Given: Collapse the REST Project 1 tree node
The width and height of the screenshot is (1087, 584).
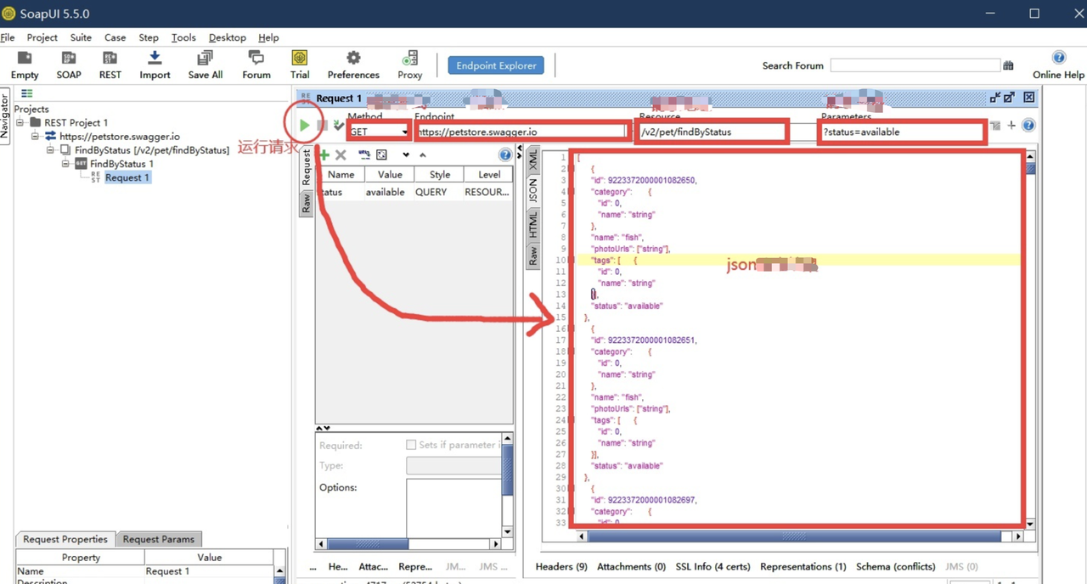Looking at the screenshot, I should [20, 122].
